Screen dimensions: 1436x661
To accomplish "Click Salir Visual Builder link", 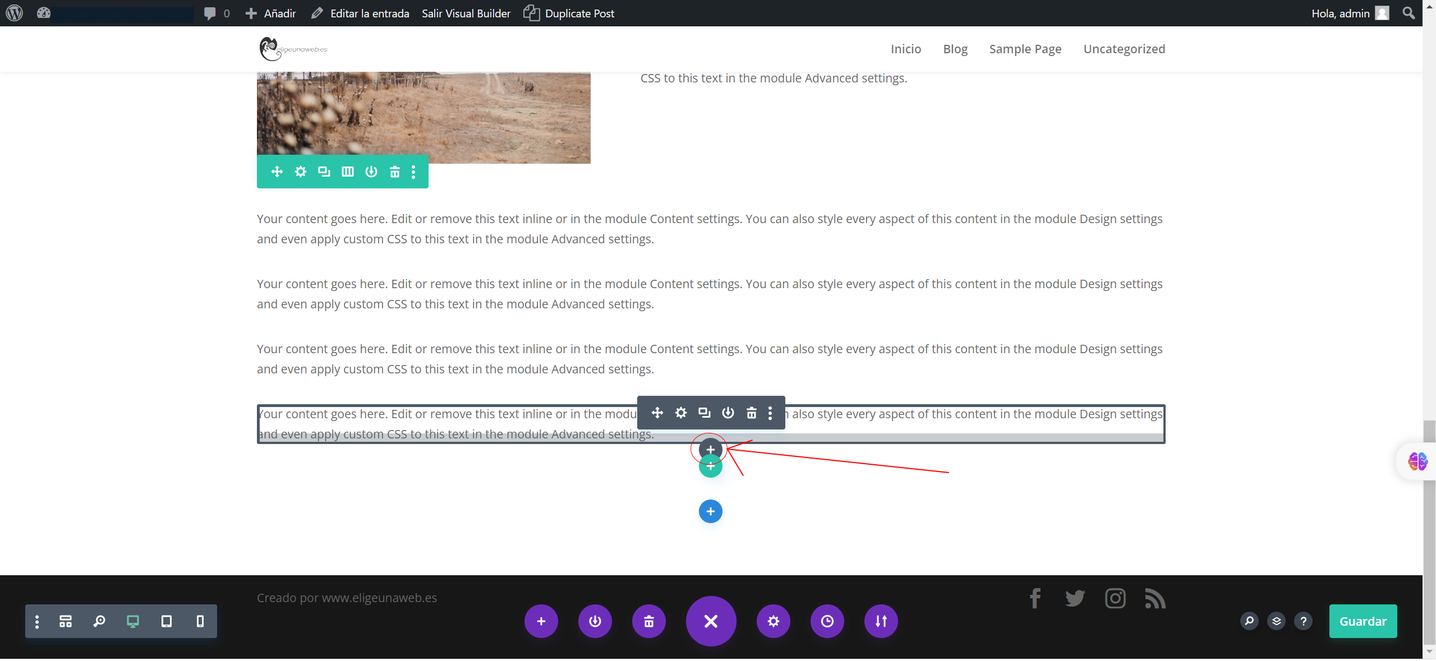I will [466, 13].
